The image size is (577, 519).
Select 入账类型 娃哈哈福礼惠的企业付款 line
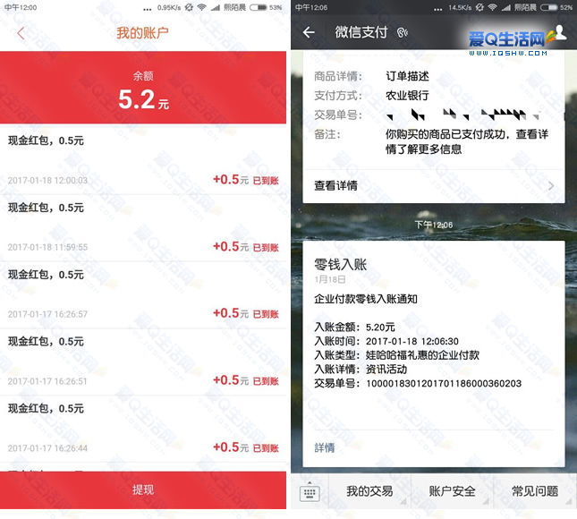click(396, 355)
